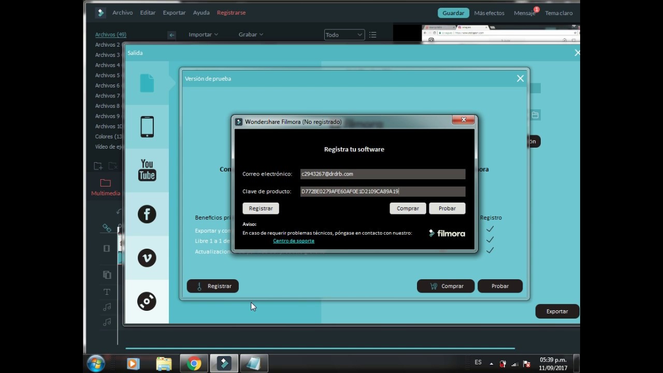Screen dimensions: 663x373
Task: Open Mensaje notifications
Action: [525, 13]
